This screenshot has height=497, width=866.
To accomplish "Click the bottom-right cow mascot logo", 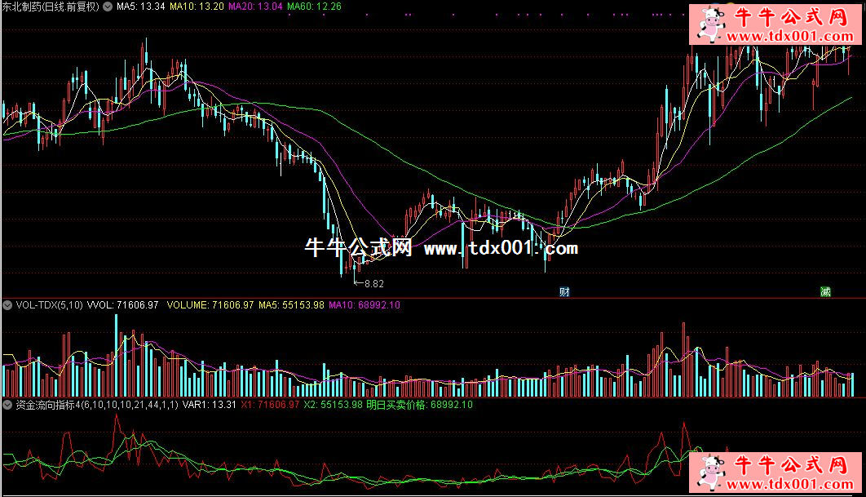I will tap(708, 473).
